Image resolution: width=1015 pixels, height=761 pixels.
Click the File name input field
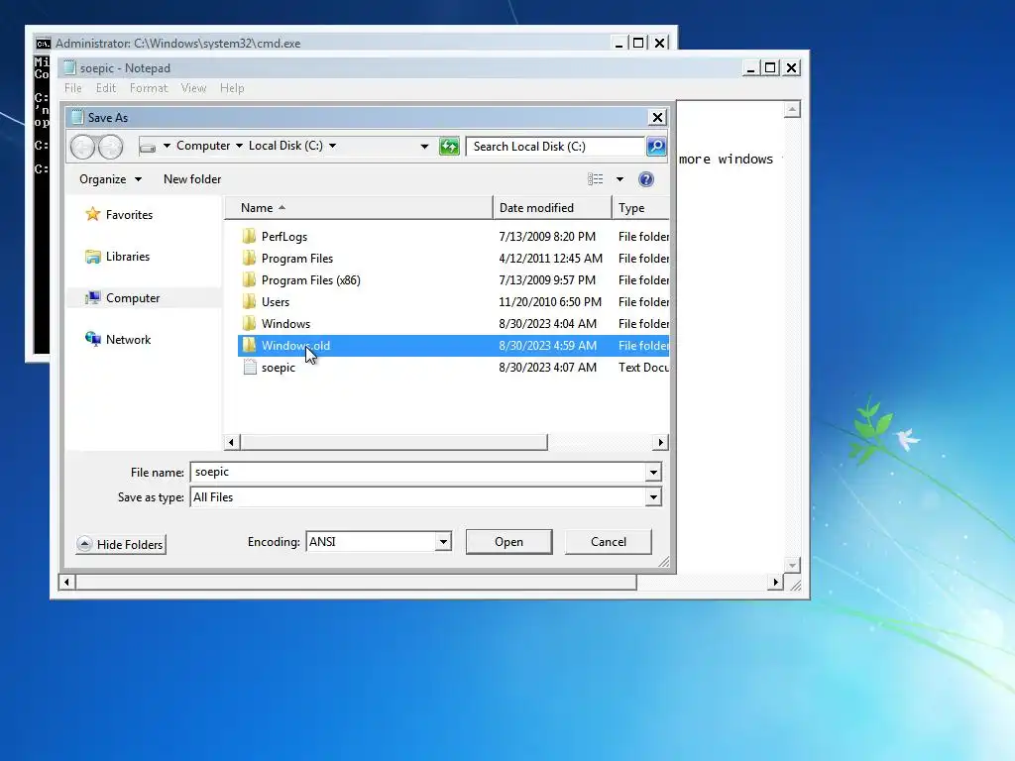(x=418, y=473)
